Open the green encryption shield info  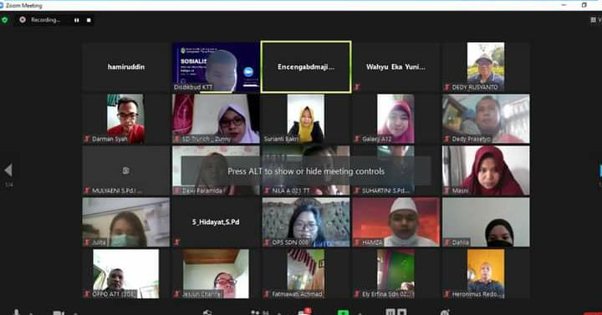tap(5, 20)
